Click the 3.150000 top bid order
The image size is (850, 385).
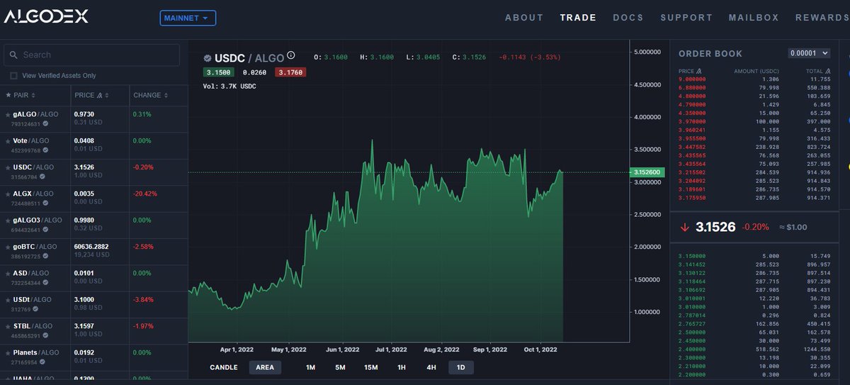point(756,255)
